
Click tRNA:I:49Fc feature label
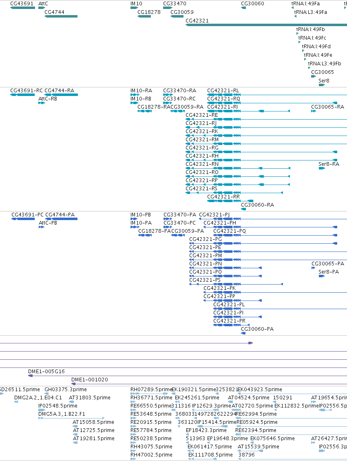point(312,38)
